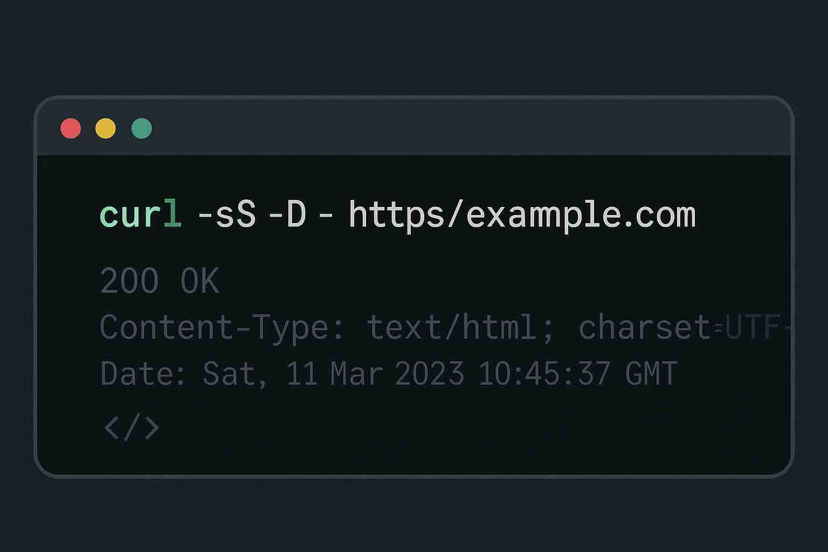Click the empty terminal title bar area
Viewport: 828px width, 552px height.
(469, 128)
